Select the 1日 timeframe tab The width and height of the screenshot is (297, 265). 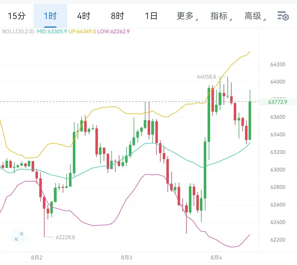151,16
